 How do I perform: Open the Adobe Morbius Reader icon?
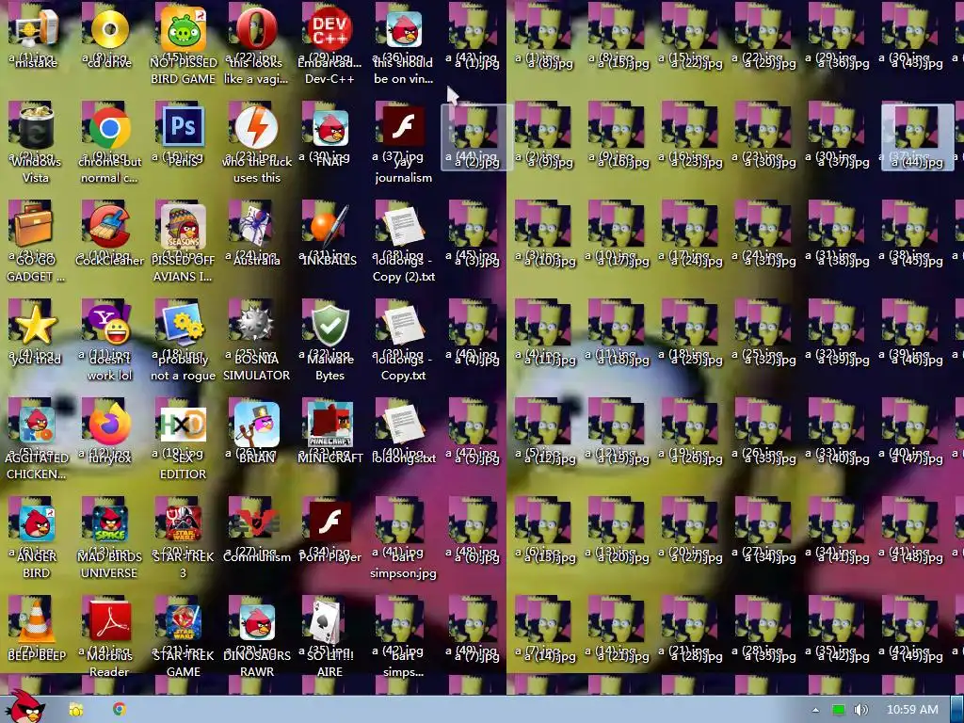(109, 621)
